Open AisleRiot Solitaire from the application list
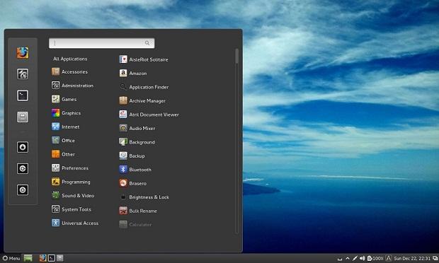 tap(144, 59)
